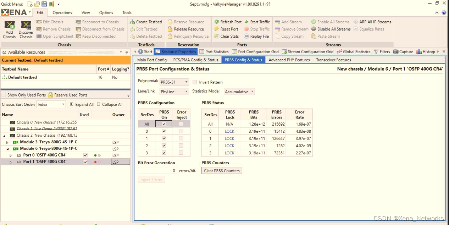The image size is (449, 225).
Task: Open the Operations ribbon tab
Action: point(62,12)
